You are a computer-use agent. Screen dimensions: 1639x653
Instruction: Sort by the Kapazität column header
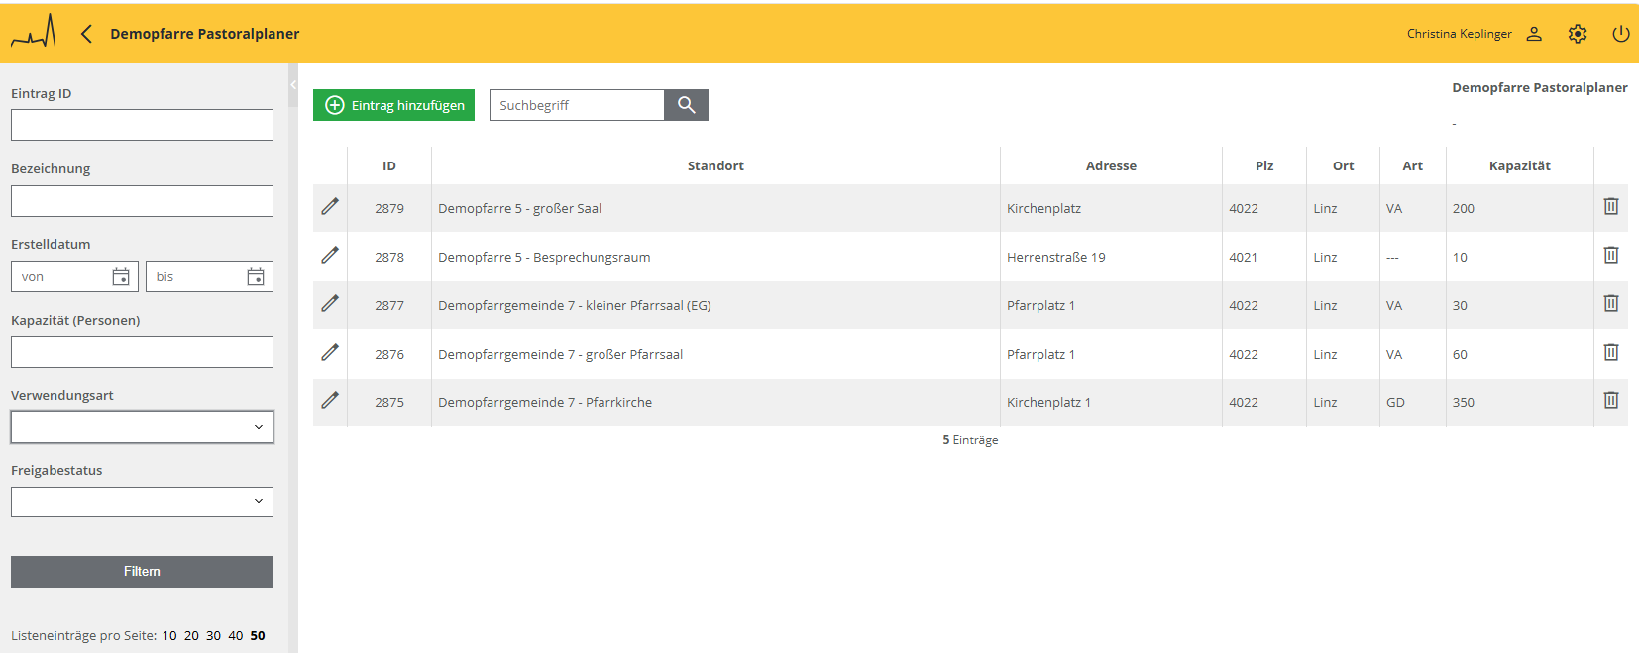coord(1519,165)
